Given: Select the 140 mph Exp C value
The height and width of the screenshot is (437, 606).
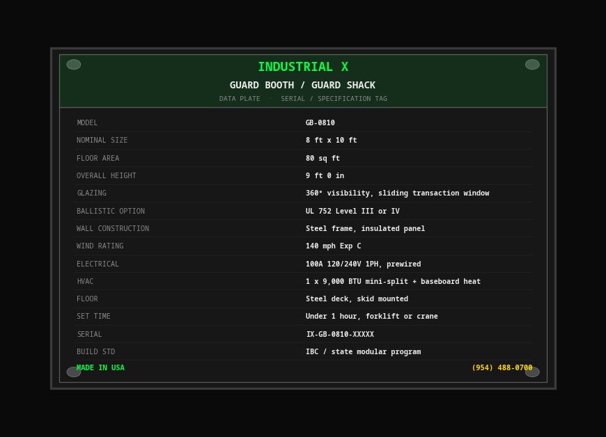Looking at the screenshot, I should pos(334,246).
